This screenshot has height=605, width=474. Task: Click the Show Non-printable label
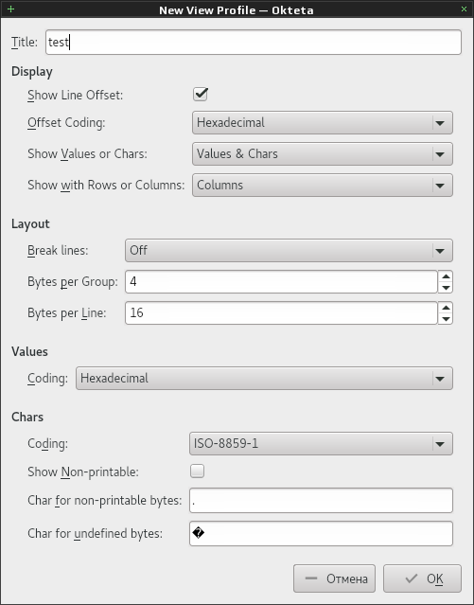tap(83, 472)
